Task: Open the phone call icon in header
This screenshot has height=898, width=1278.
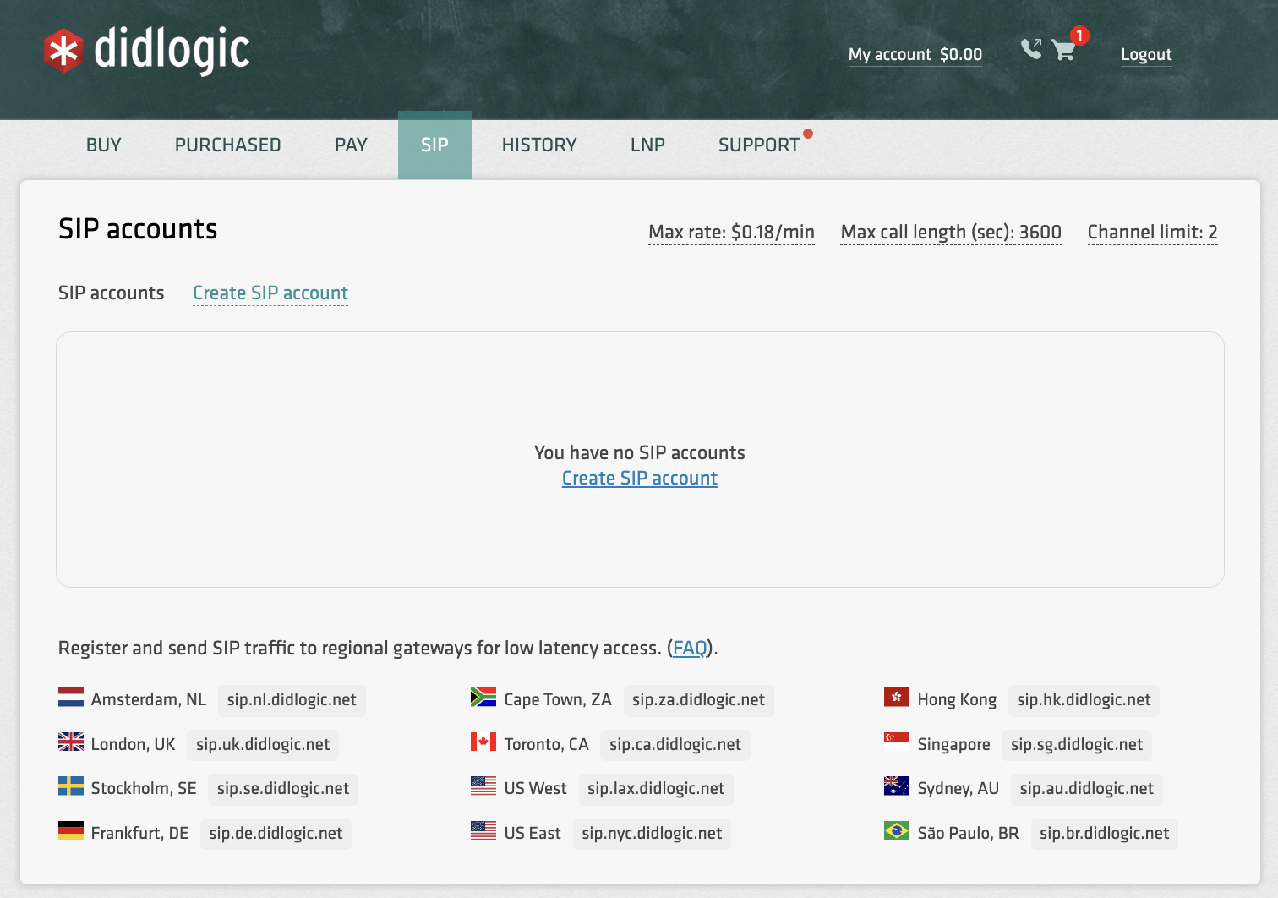Action: (1030, 49)
